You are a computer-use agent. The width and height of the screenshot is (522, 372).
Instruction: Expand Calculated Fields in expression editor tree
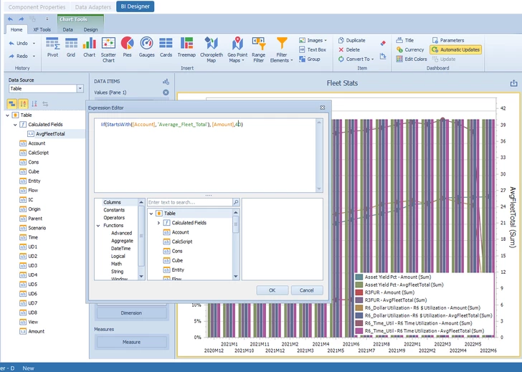point(158,223)
